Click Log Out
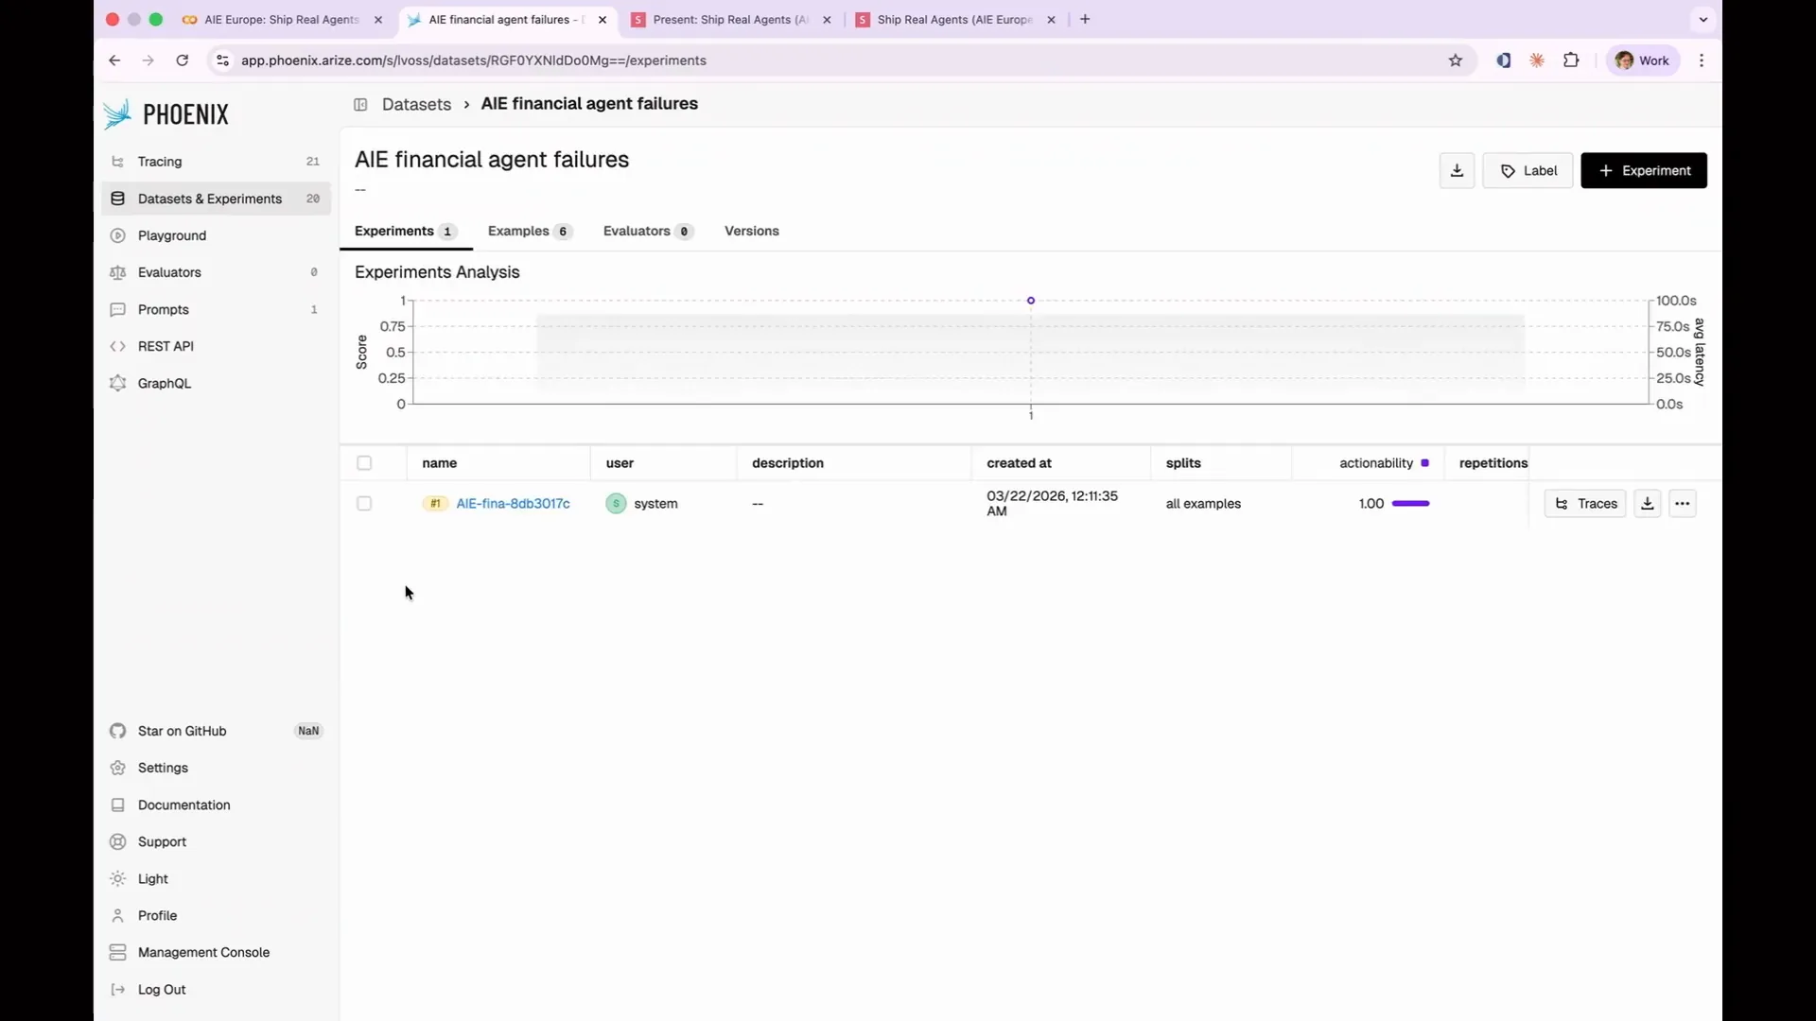Image resolution: width=1816 pixels, height=1021 pixels. tap(216, 989)
